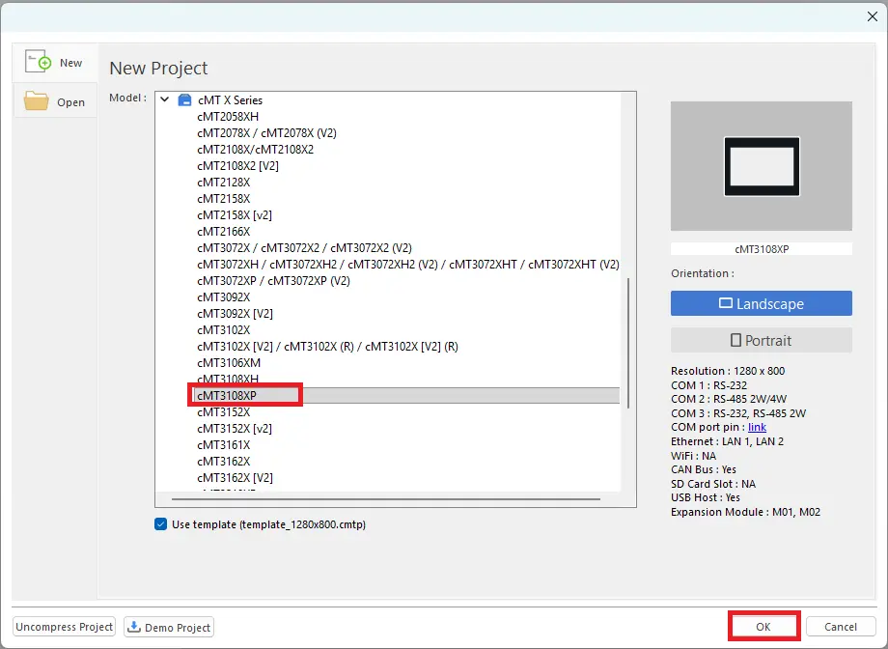
Task: Close the New Project dialog window
Action: click(x=873, y=16)
